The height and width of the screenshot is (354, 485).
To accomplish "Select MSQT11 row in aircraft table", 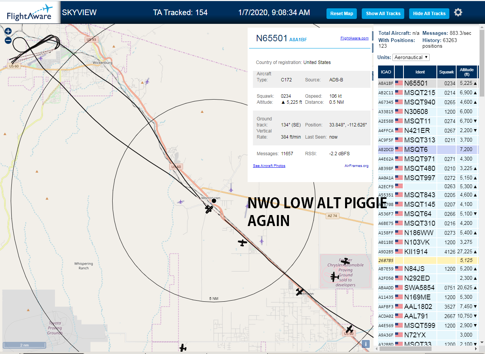I will point(428,121).
